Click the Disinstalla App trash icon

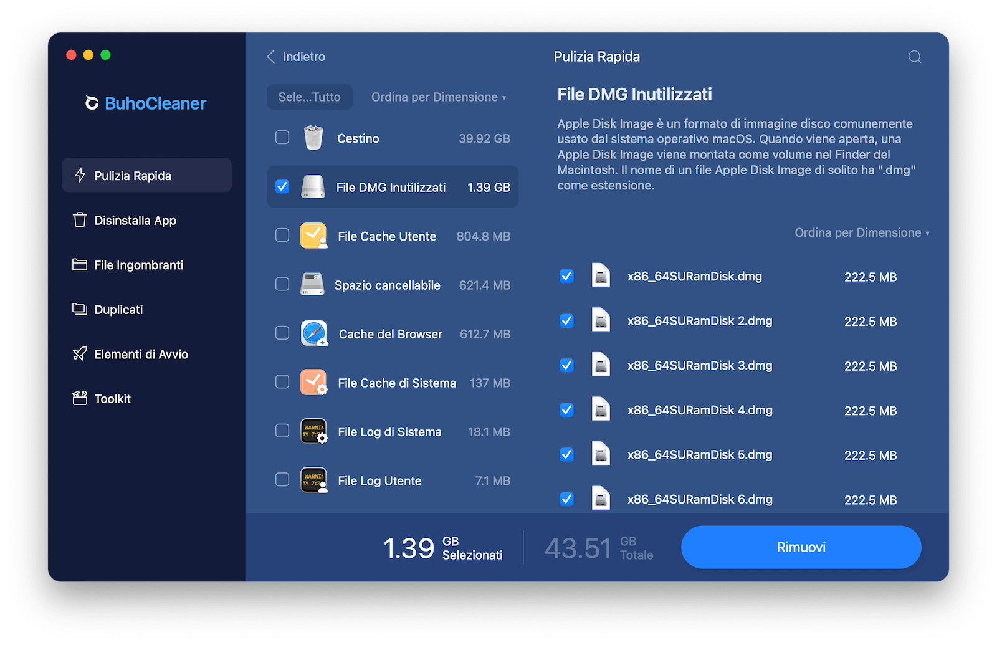[80, 220]
